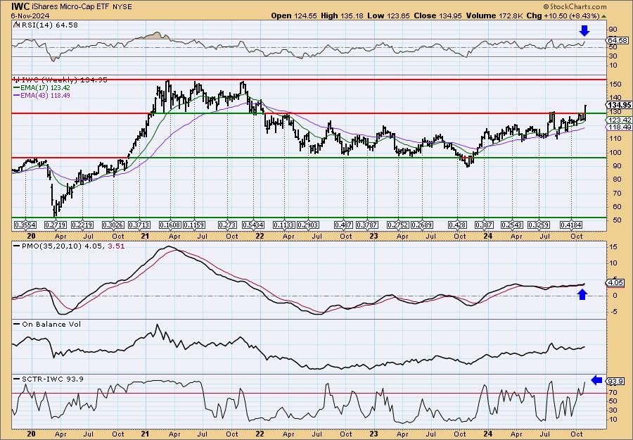Click the 15 level on PMO axis
Screen dimensions: 633x440
point(613,247)
